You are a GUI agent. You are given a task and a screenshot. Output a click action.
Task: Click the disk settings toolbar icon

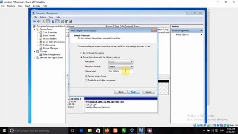[67, 22]
